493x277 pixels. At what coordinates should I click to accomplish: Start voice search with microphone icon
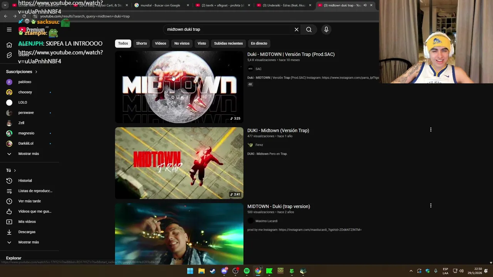(326, 29)
